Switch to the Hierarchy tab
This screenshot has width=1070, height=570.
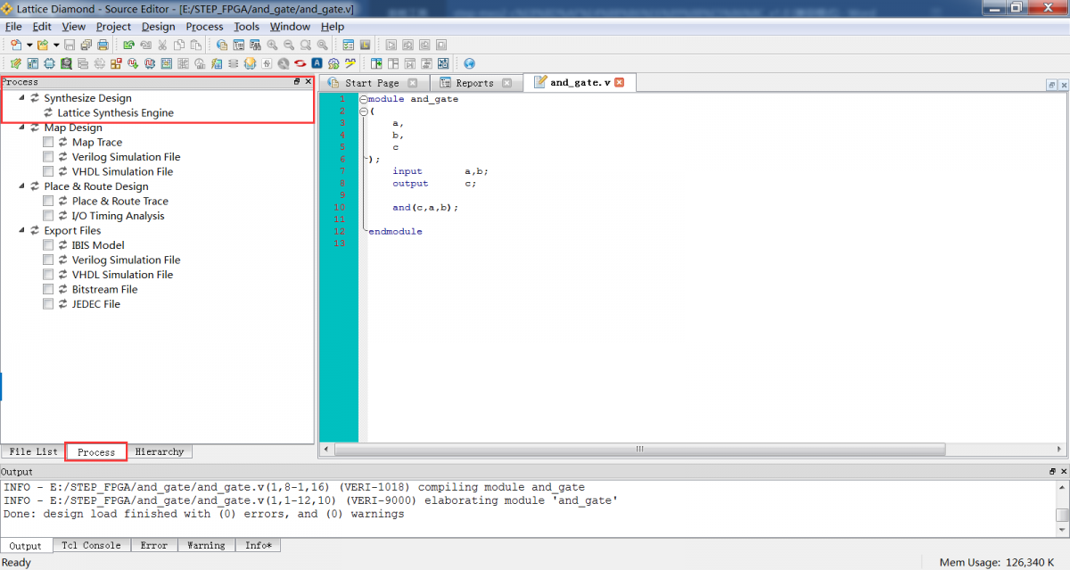[160, 451]
